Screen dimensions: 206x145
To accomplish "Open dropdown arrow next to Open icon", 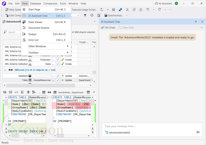I will click(108, 10).
